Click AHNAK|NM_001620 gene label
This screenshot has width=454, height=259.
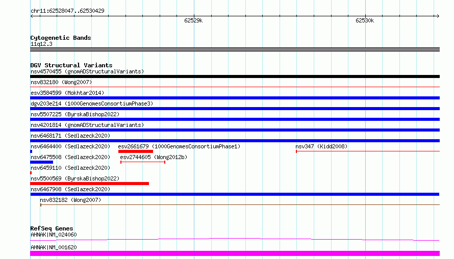[x=54, y=247]
